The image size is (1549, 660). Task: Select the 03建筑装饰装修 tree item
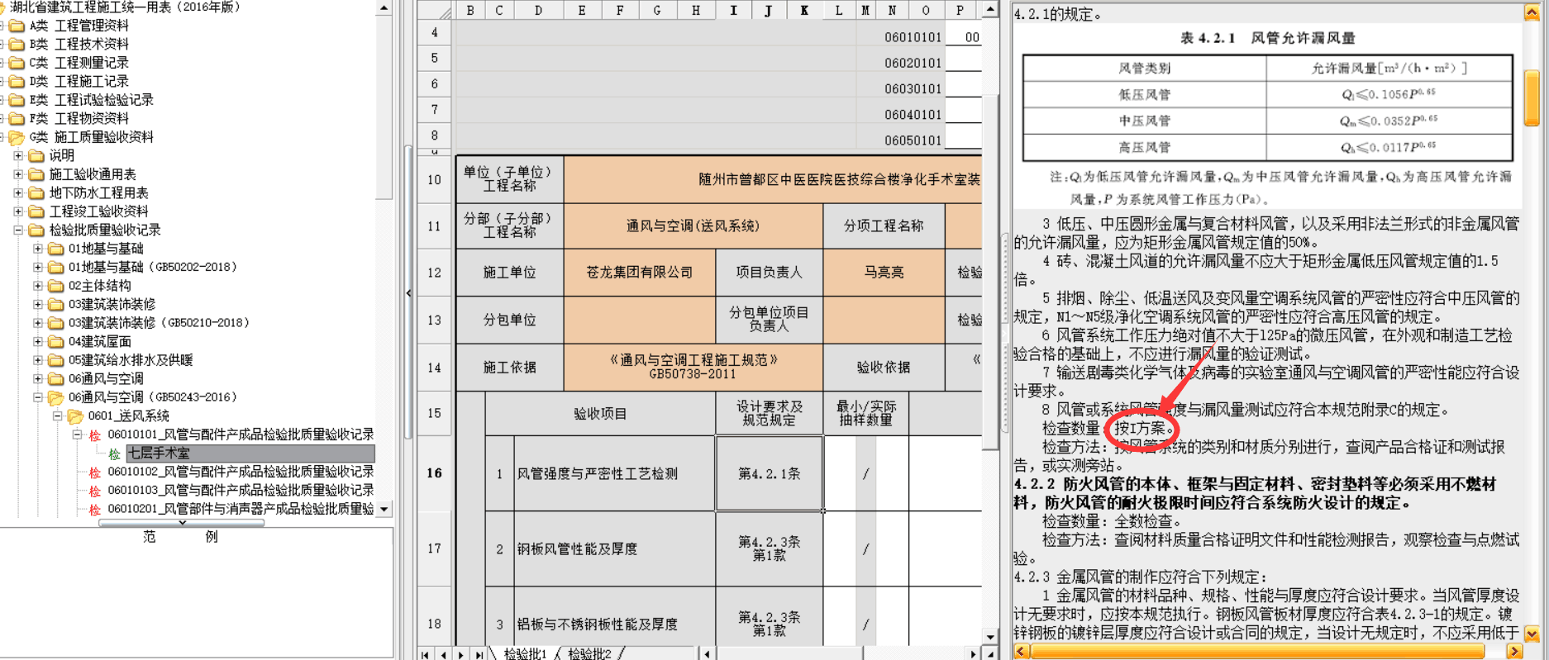[112, 304]
